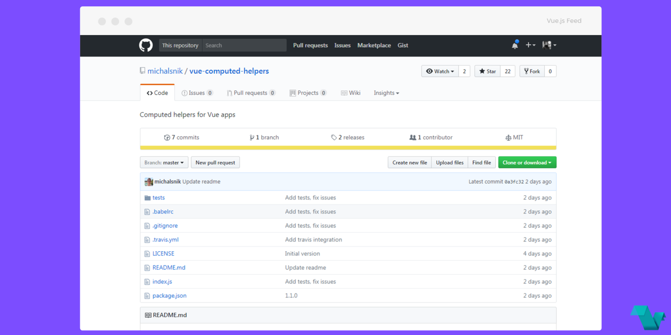
Task: Click the package.json file icon
Action: tap(147, 296)
